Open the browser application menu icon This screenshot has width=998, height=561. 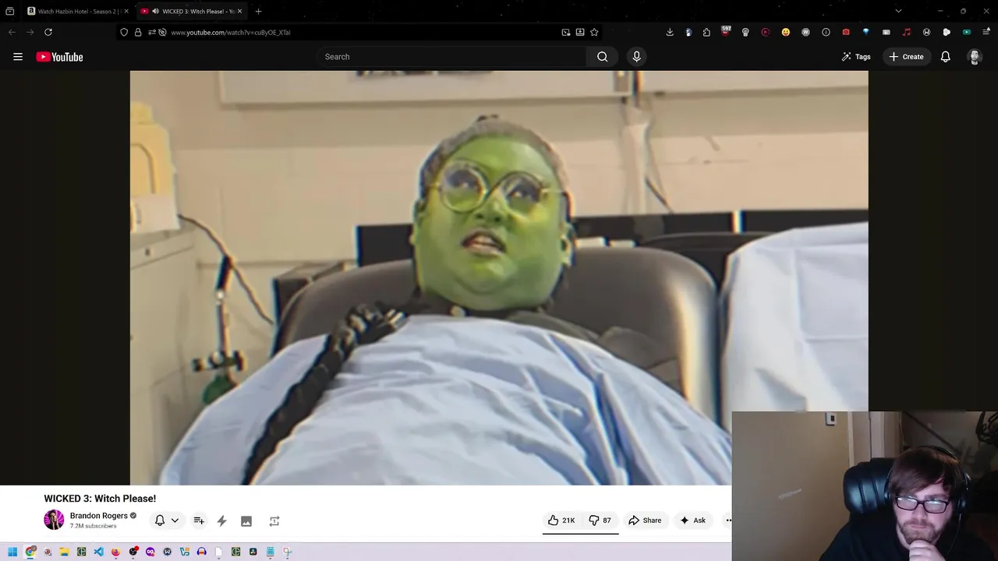click(x=986, y=32)
